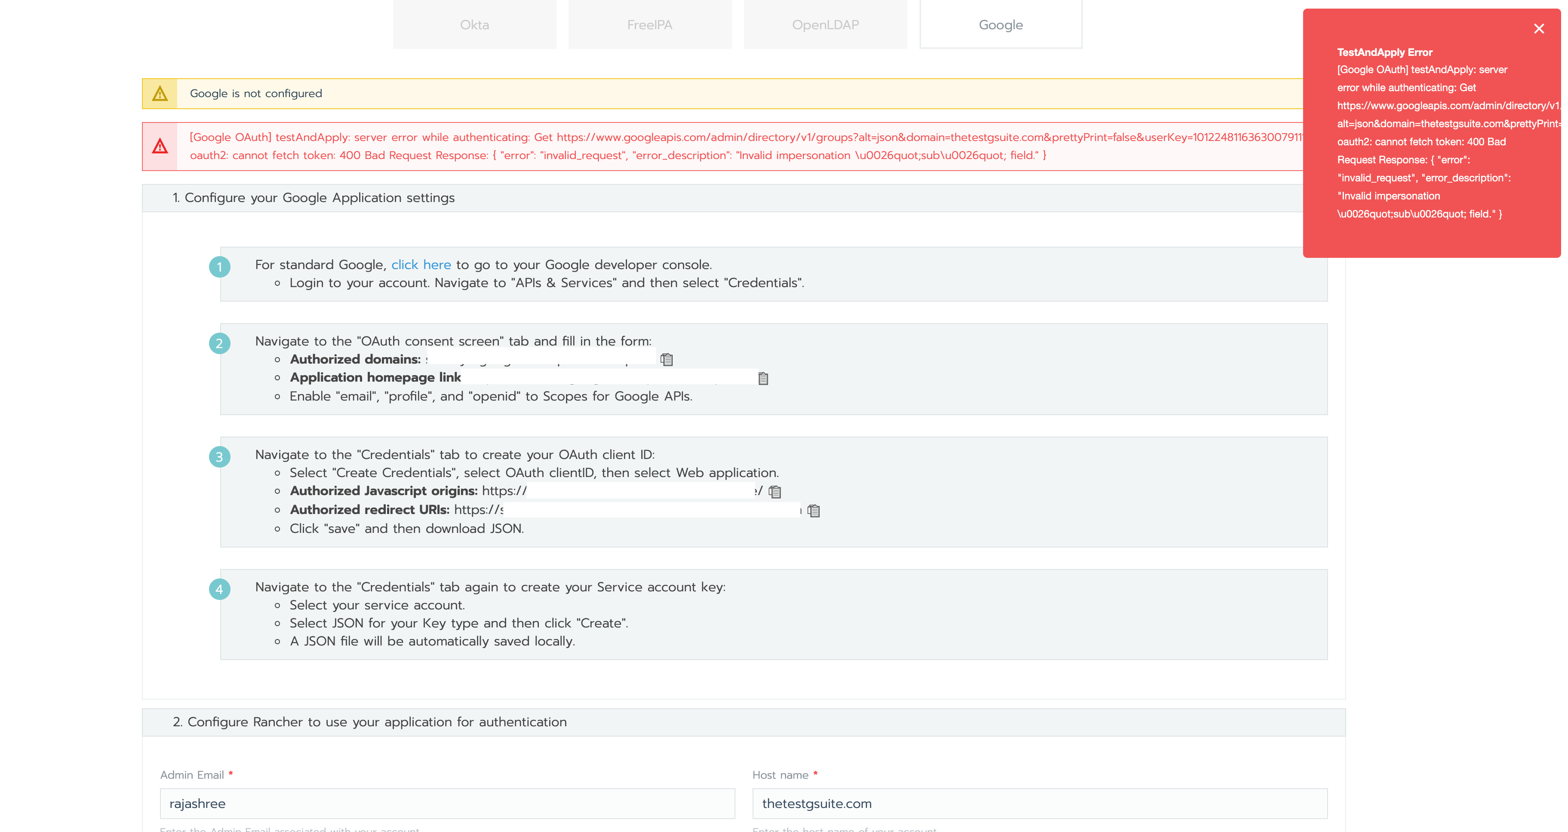Open the 'click here' developer console link
Viewport: 1568px width, 832px height.
421,265
